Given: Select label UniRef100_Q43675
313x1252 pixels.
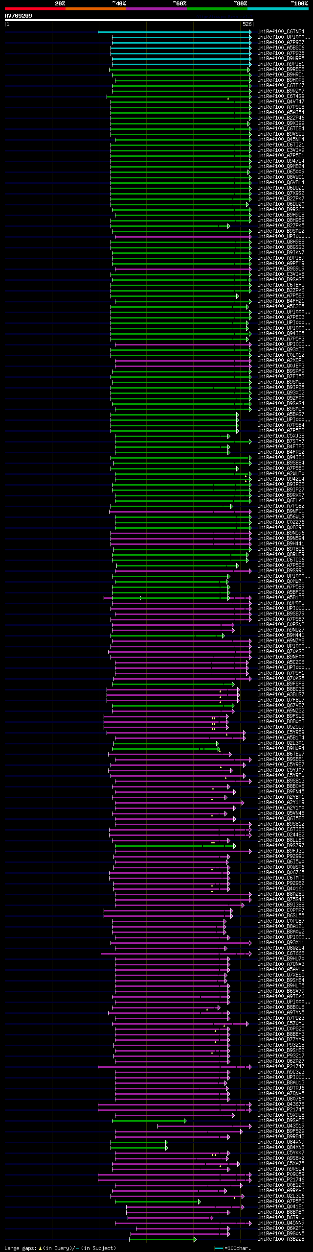Looking at the screenshot, I should 281,1105.
